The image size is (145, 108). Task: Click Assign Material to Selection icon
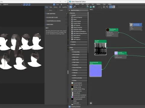pyautogui.click(x=81, y=7)
